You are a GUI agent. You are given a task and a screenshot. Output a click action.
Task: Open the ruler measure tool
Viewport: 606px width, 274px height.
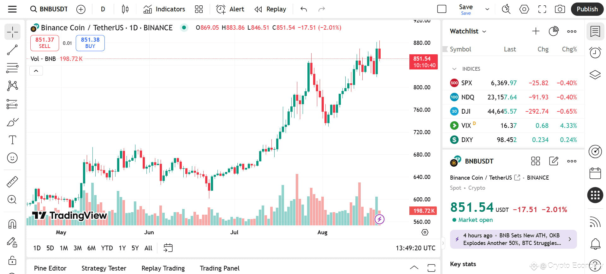tap(12, 182)
